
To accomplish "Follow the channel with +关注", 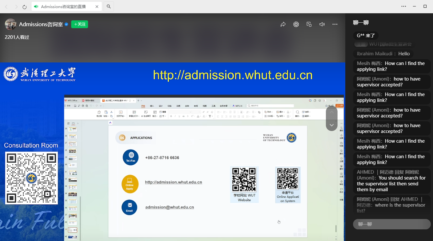I will [x=80, y=24].
